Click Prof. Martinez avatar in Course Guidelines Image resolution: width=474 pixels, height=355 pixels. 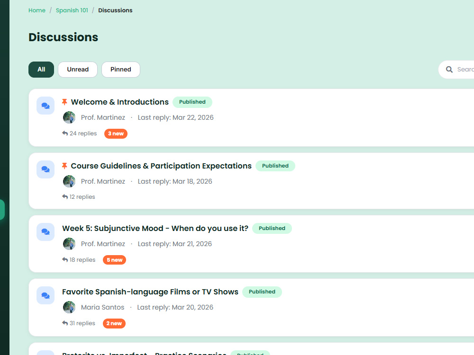click(x=69, y=181)
